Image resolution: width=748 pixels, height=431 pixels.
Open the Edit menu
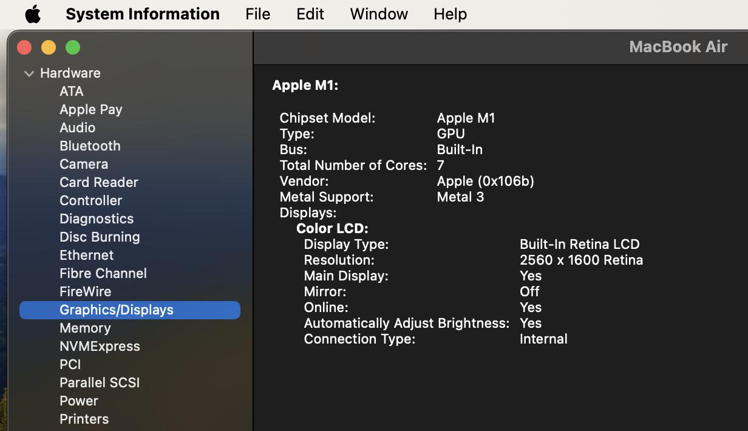point(310,14)
